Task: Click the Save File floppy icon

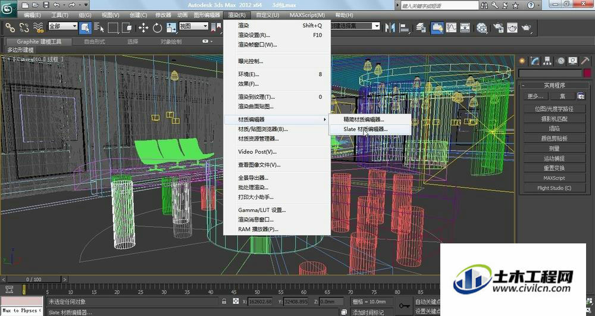Action: [46, 5]
